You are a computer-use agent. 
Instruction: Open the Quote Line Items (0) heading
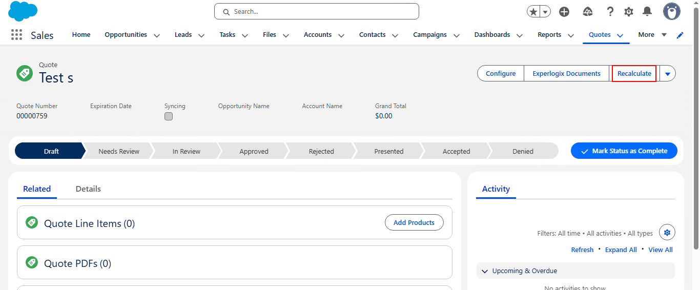[x=89, y=223]
